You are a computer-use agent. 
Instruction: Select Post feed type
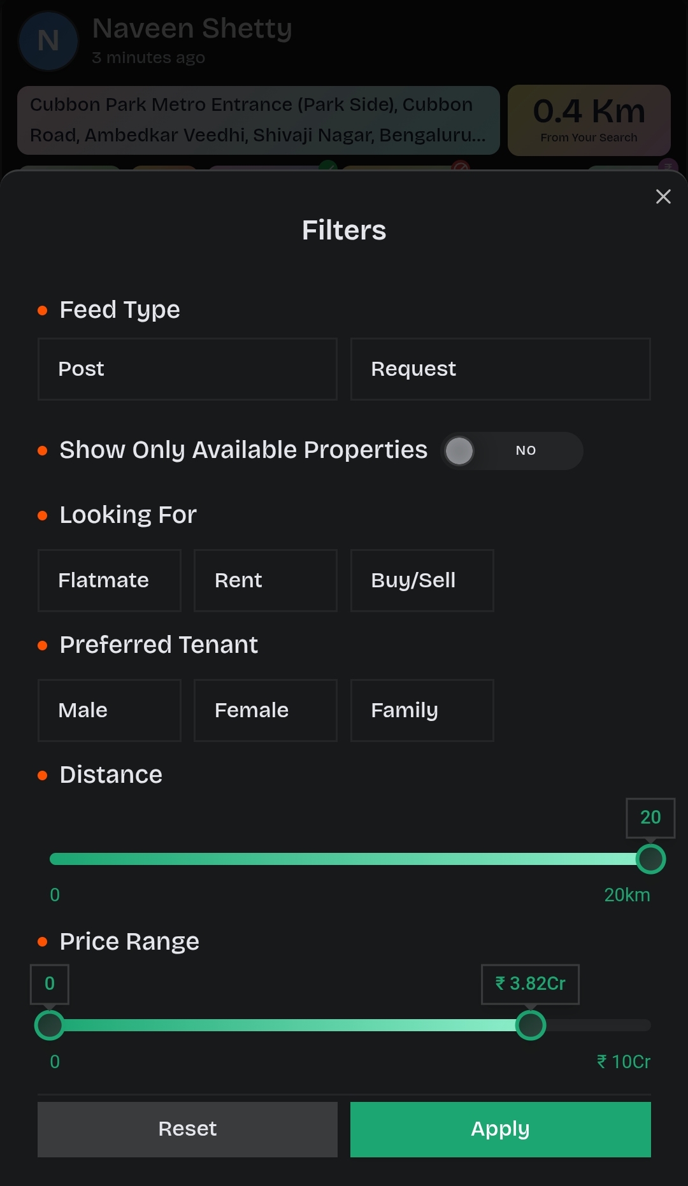[x=187, y=369]
